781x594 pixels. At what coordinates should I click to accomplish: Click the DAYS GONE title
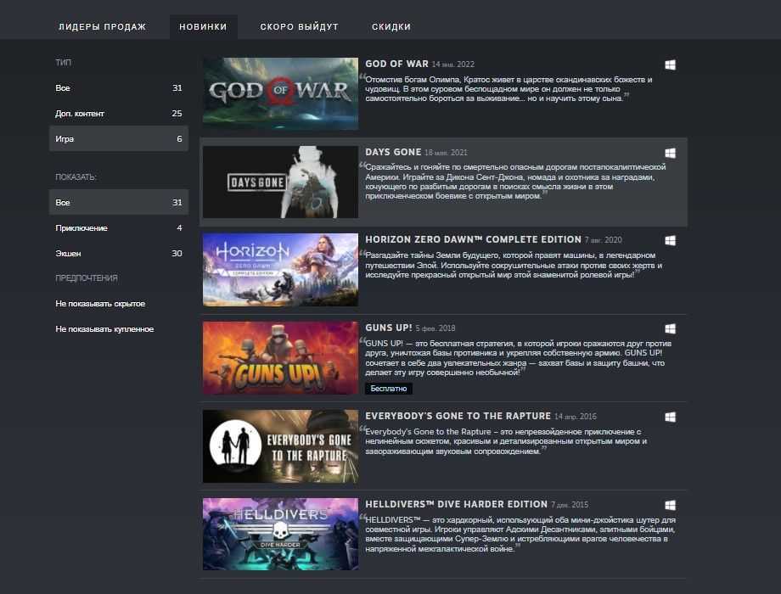click(393, 152)
